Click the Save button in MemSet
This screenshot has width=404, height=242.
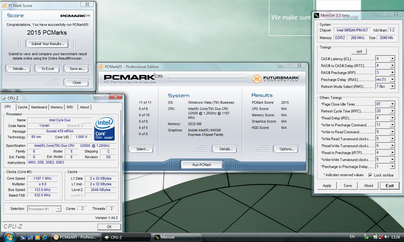[x=348, y=186]
